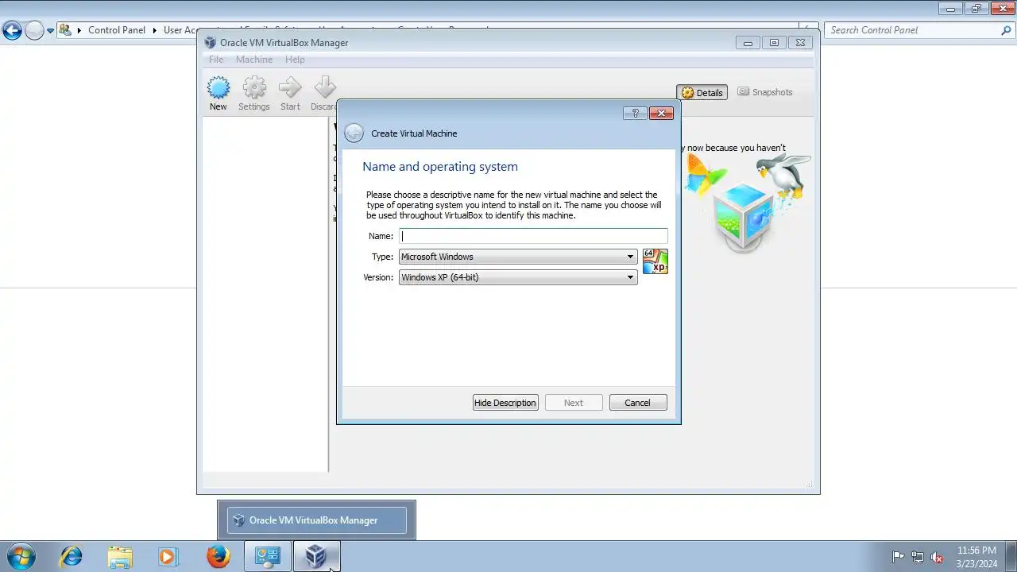Viewport: 1017px width, 572px height.
Task: Open the File menu in VirtualBox Manager
Action: [216, 60]
